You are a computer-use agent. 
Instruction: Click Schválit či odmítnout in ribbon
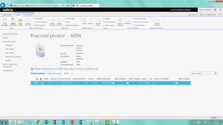[x=140, y=22]
